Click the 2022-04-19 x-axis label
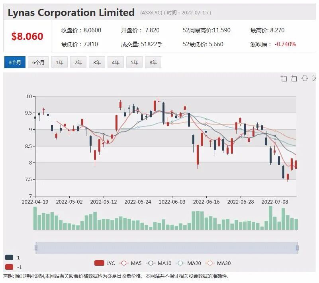 (x=35, y=202)
